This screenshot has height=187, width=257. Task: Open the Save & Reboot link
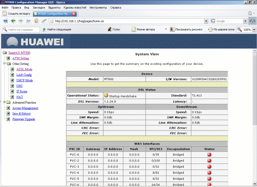21,114
